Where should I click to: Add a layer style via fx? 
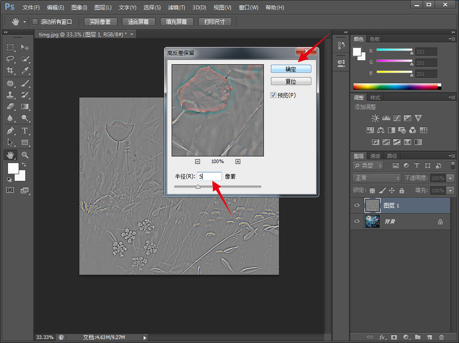tap(382, 337)
